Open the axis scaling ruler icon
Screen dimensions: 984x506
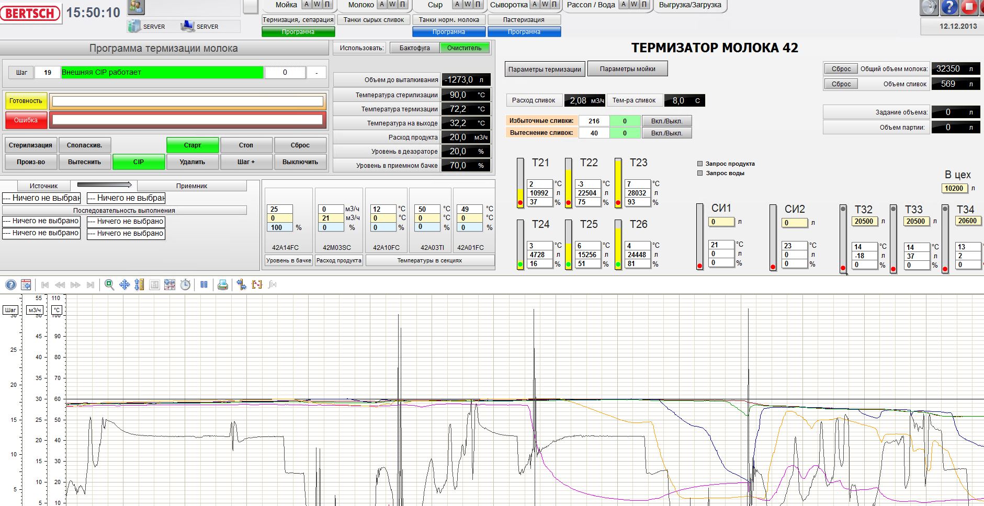tap(139, 285)
